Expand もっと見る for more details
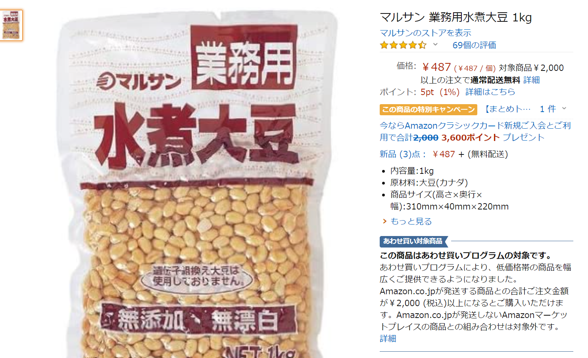 (411, 221)
